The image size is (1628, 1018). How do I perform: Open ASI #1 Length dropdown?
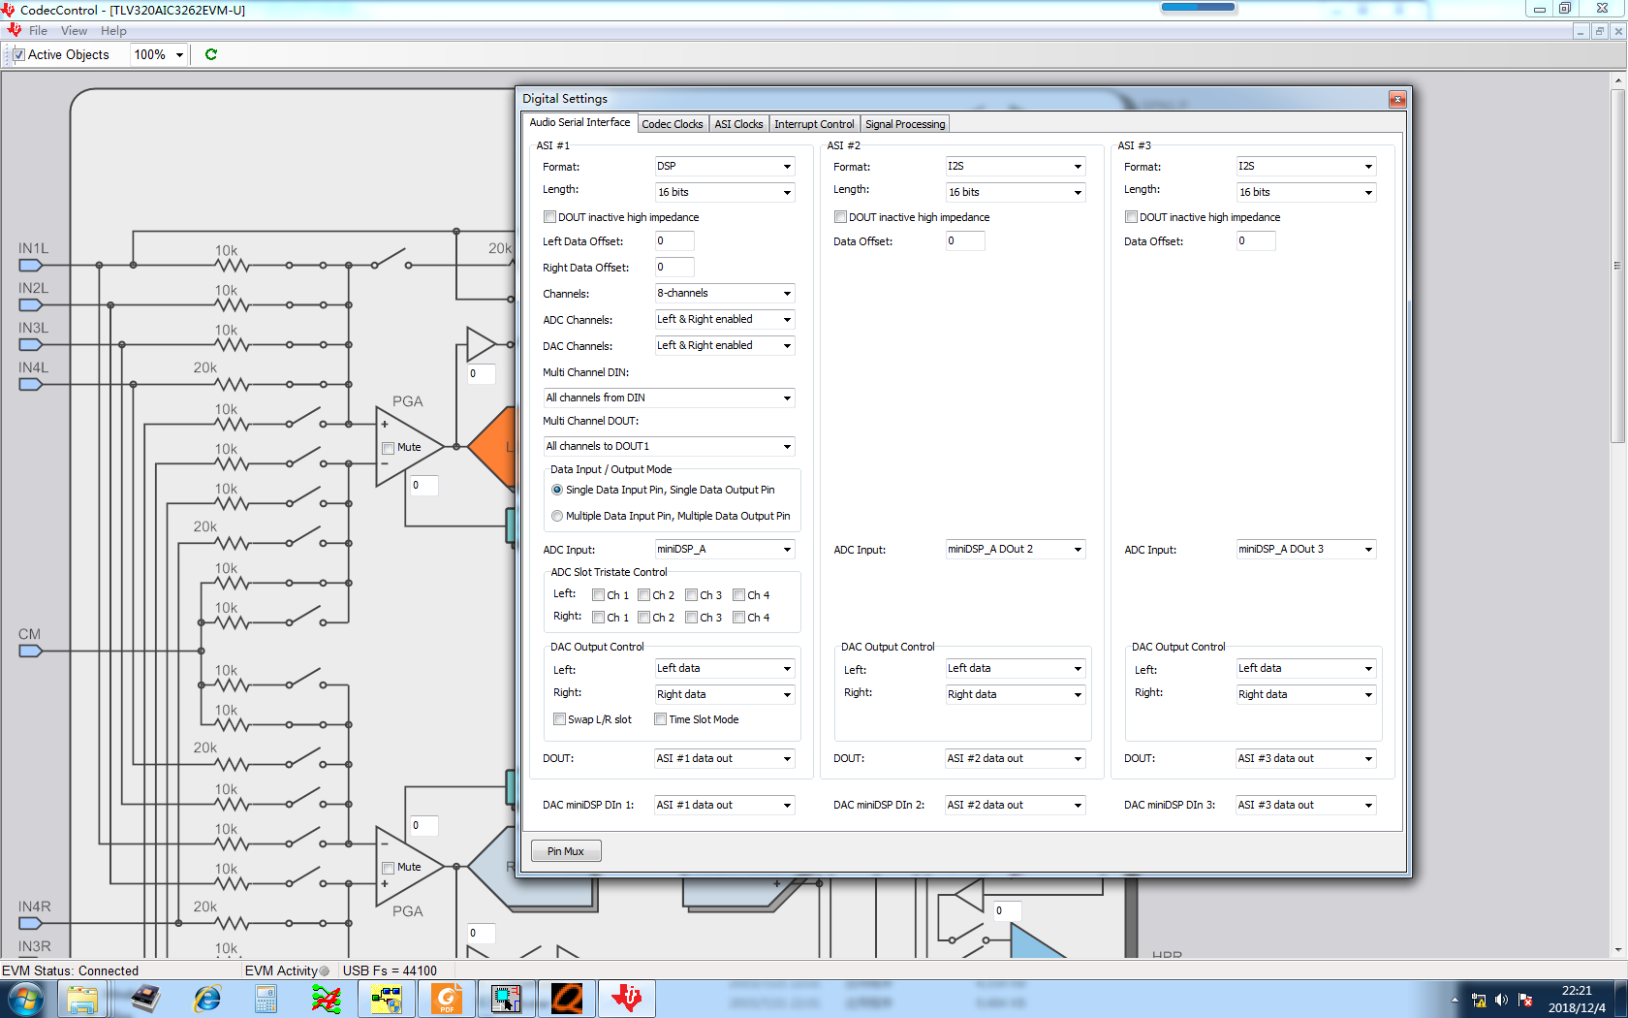725,192
